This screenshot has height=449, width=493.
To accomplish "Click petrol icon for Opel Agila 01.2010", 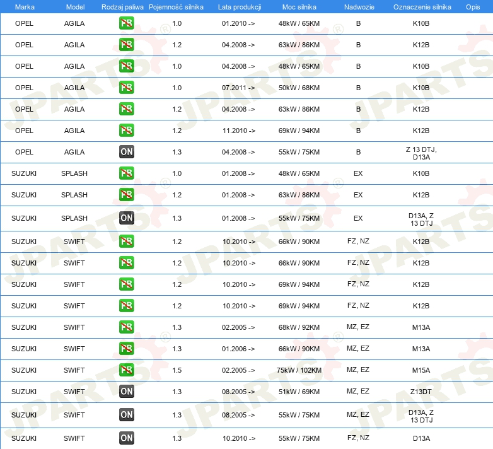I will click(x=126, y=23).
